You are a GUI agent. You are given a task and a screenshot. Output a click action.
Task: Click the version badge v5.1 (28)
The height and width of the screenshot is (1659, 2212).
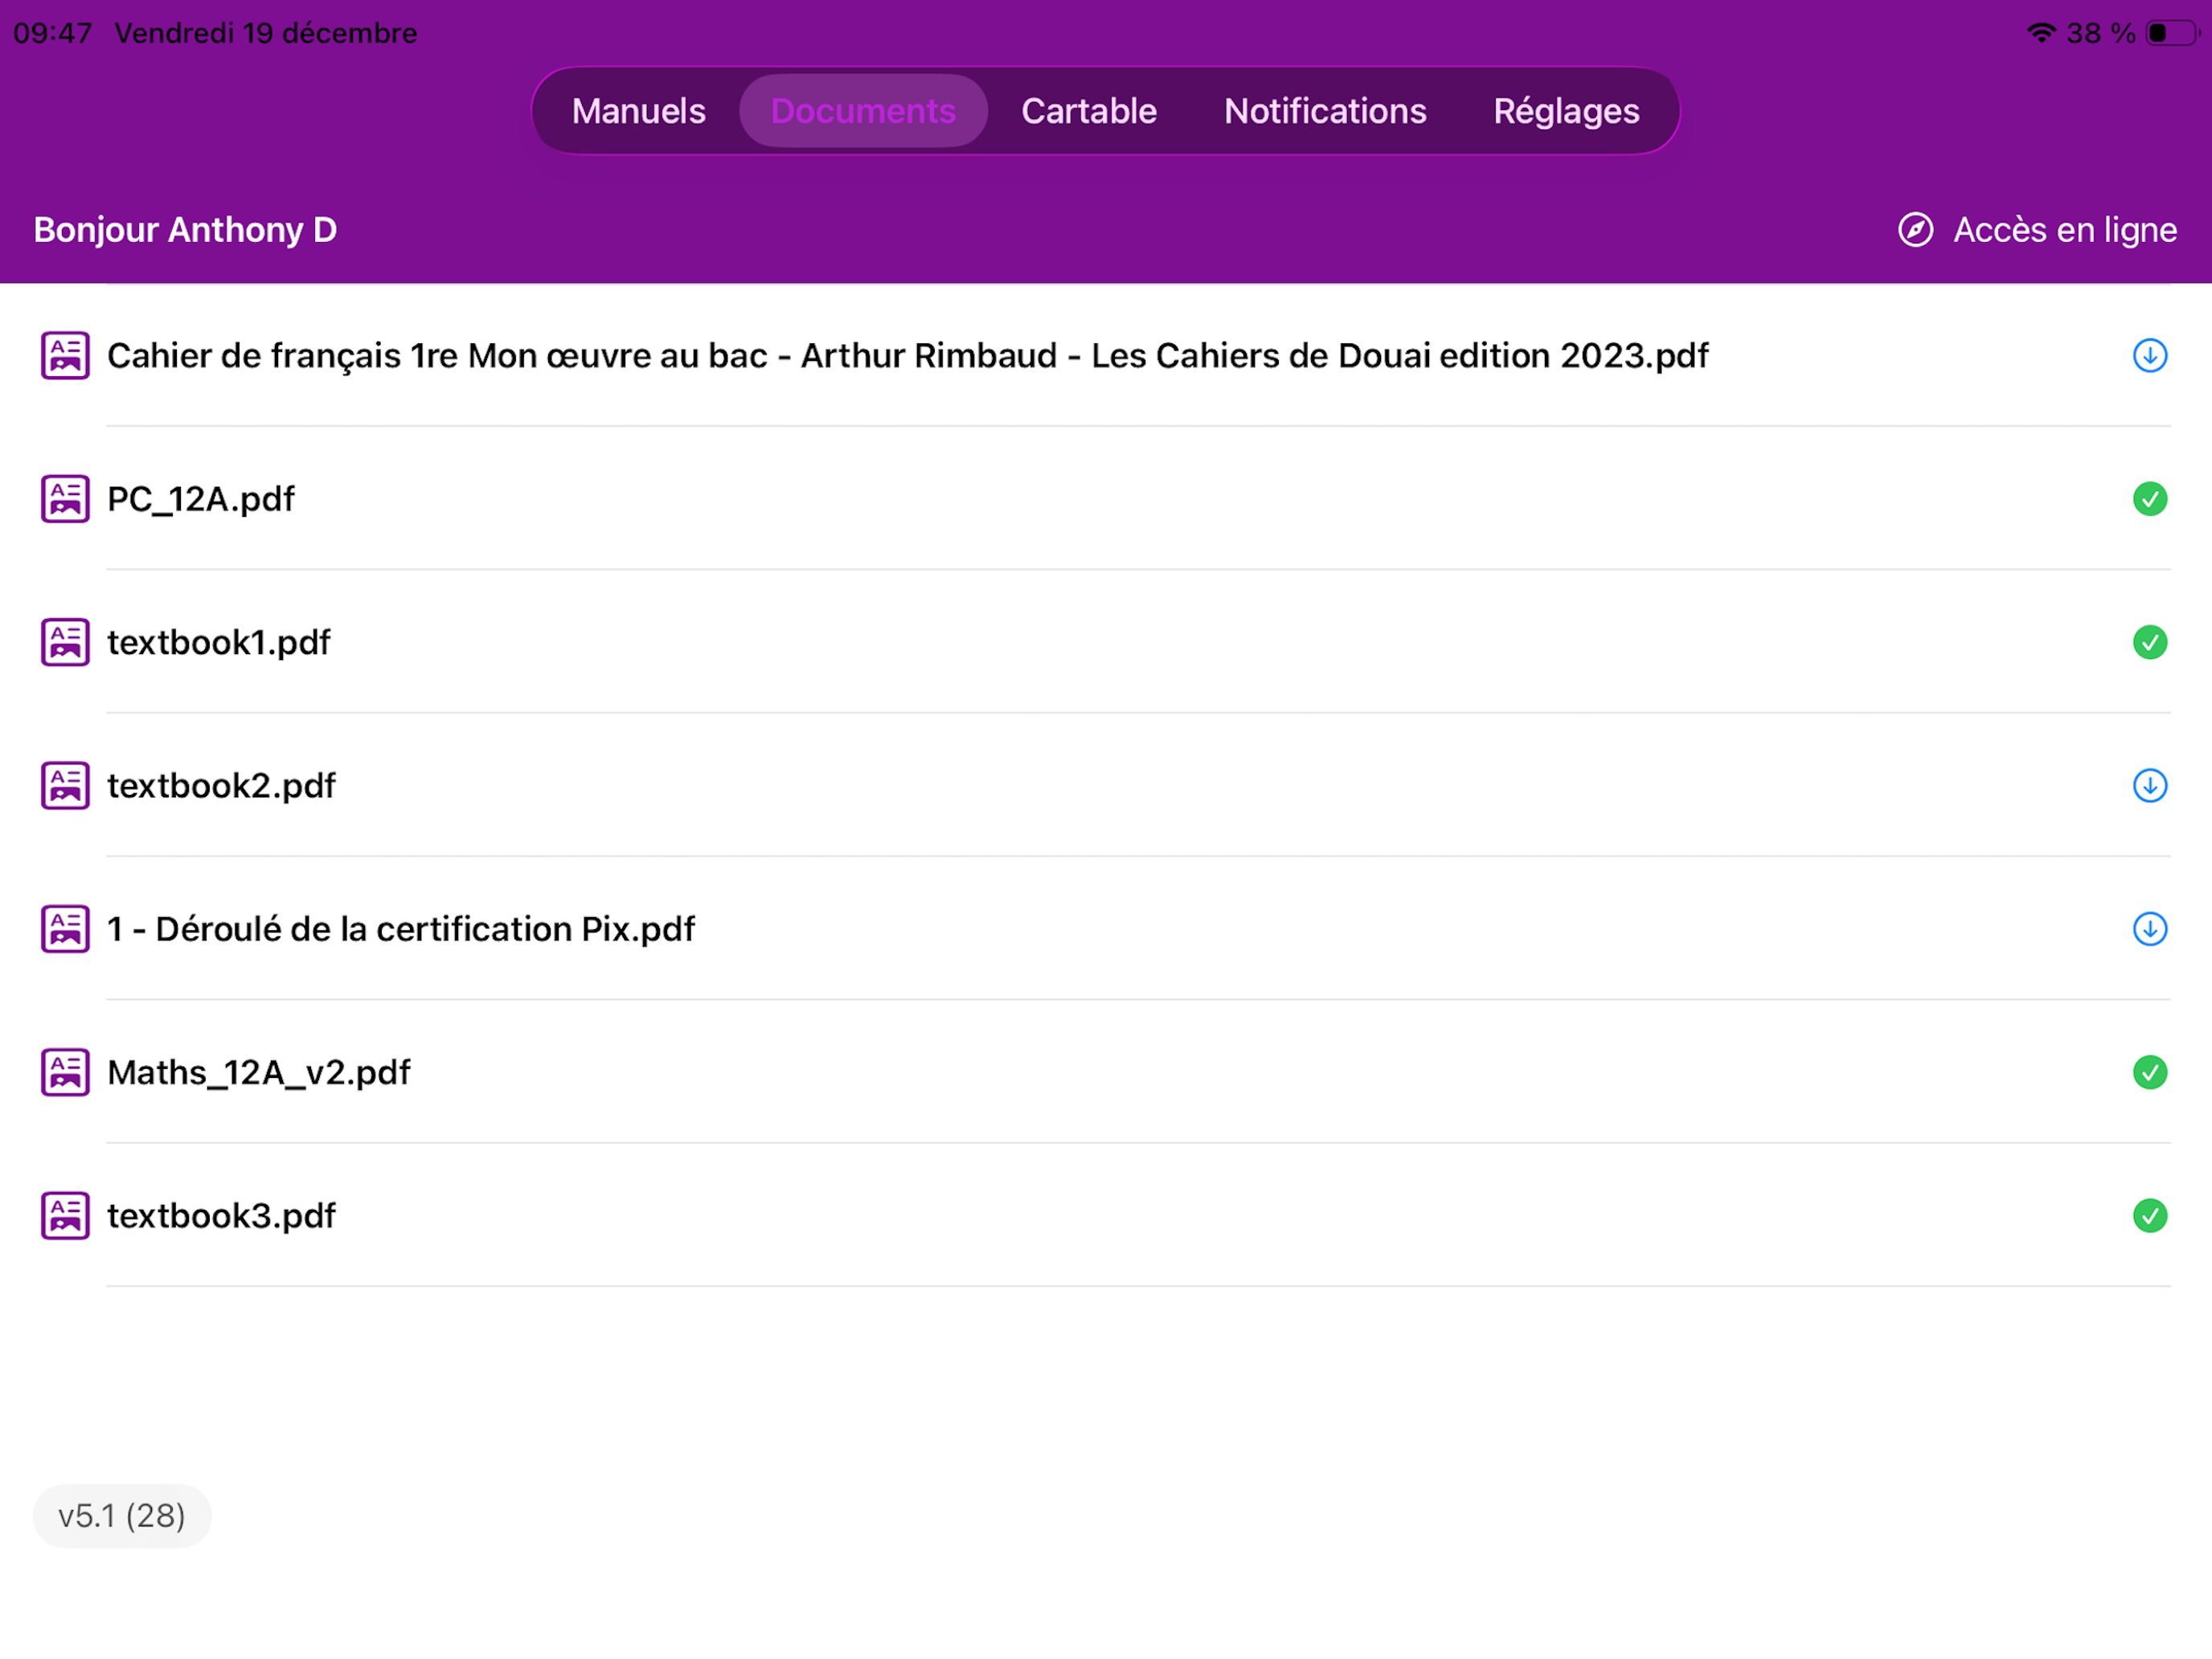tap(121, 1515)
